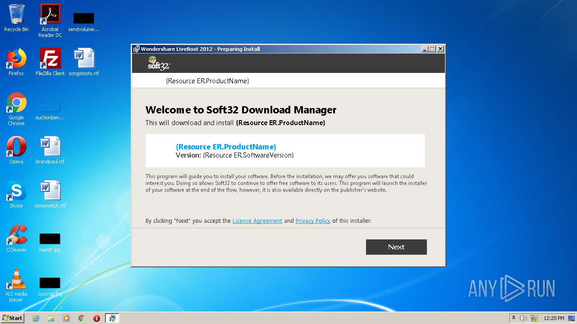Launch the FileZilla Client shortcut
The width and height of the screenshot is (577, 324).
pos(50,62)
